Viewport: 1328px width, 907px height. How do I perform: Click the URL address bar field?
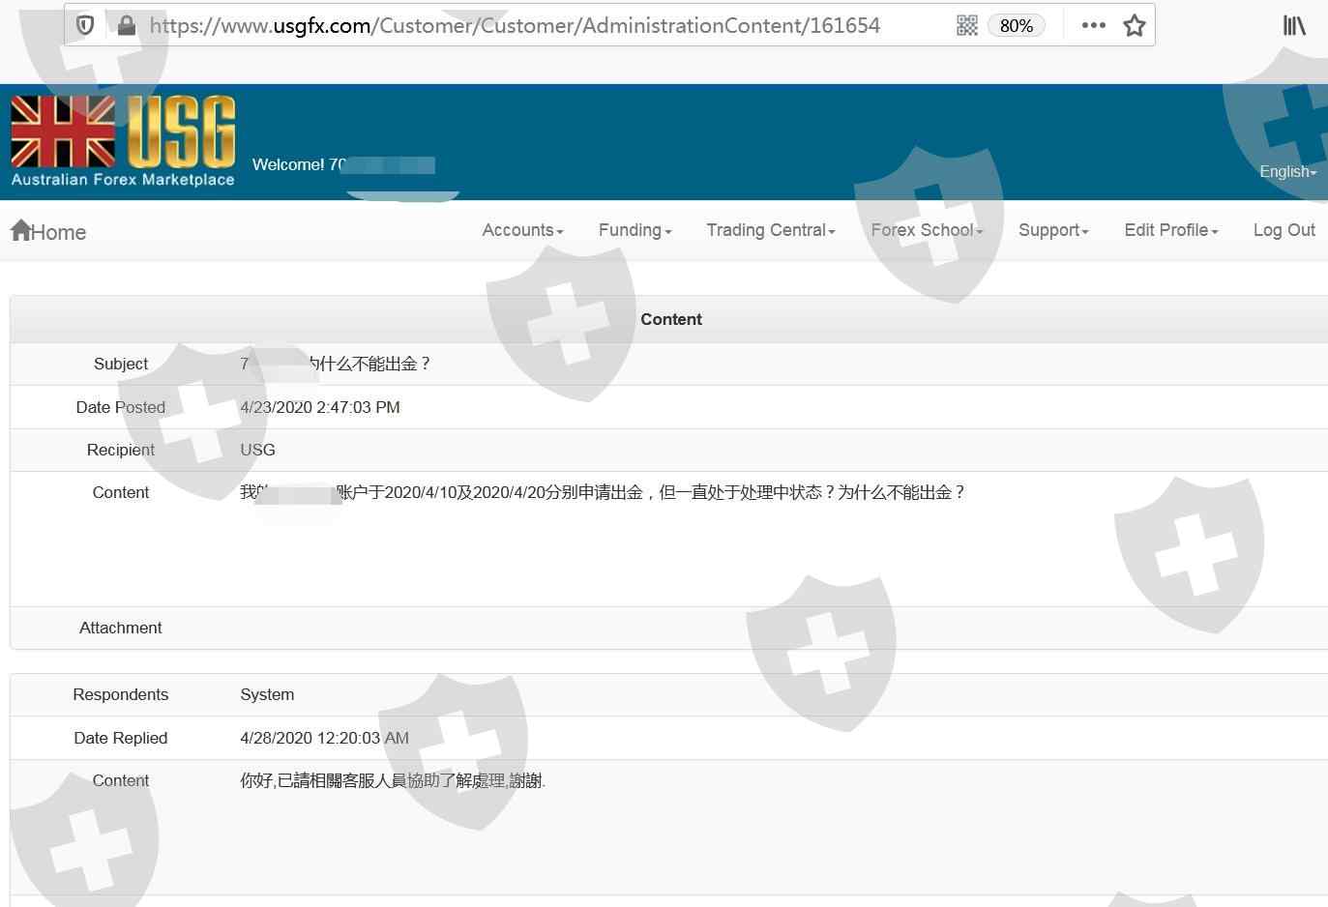pyautogui.click(x=542, y=25)
